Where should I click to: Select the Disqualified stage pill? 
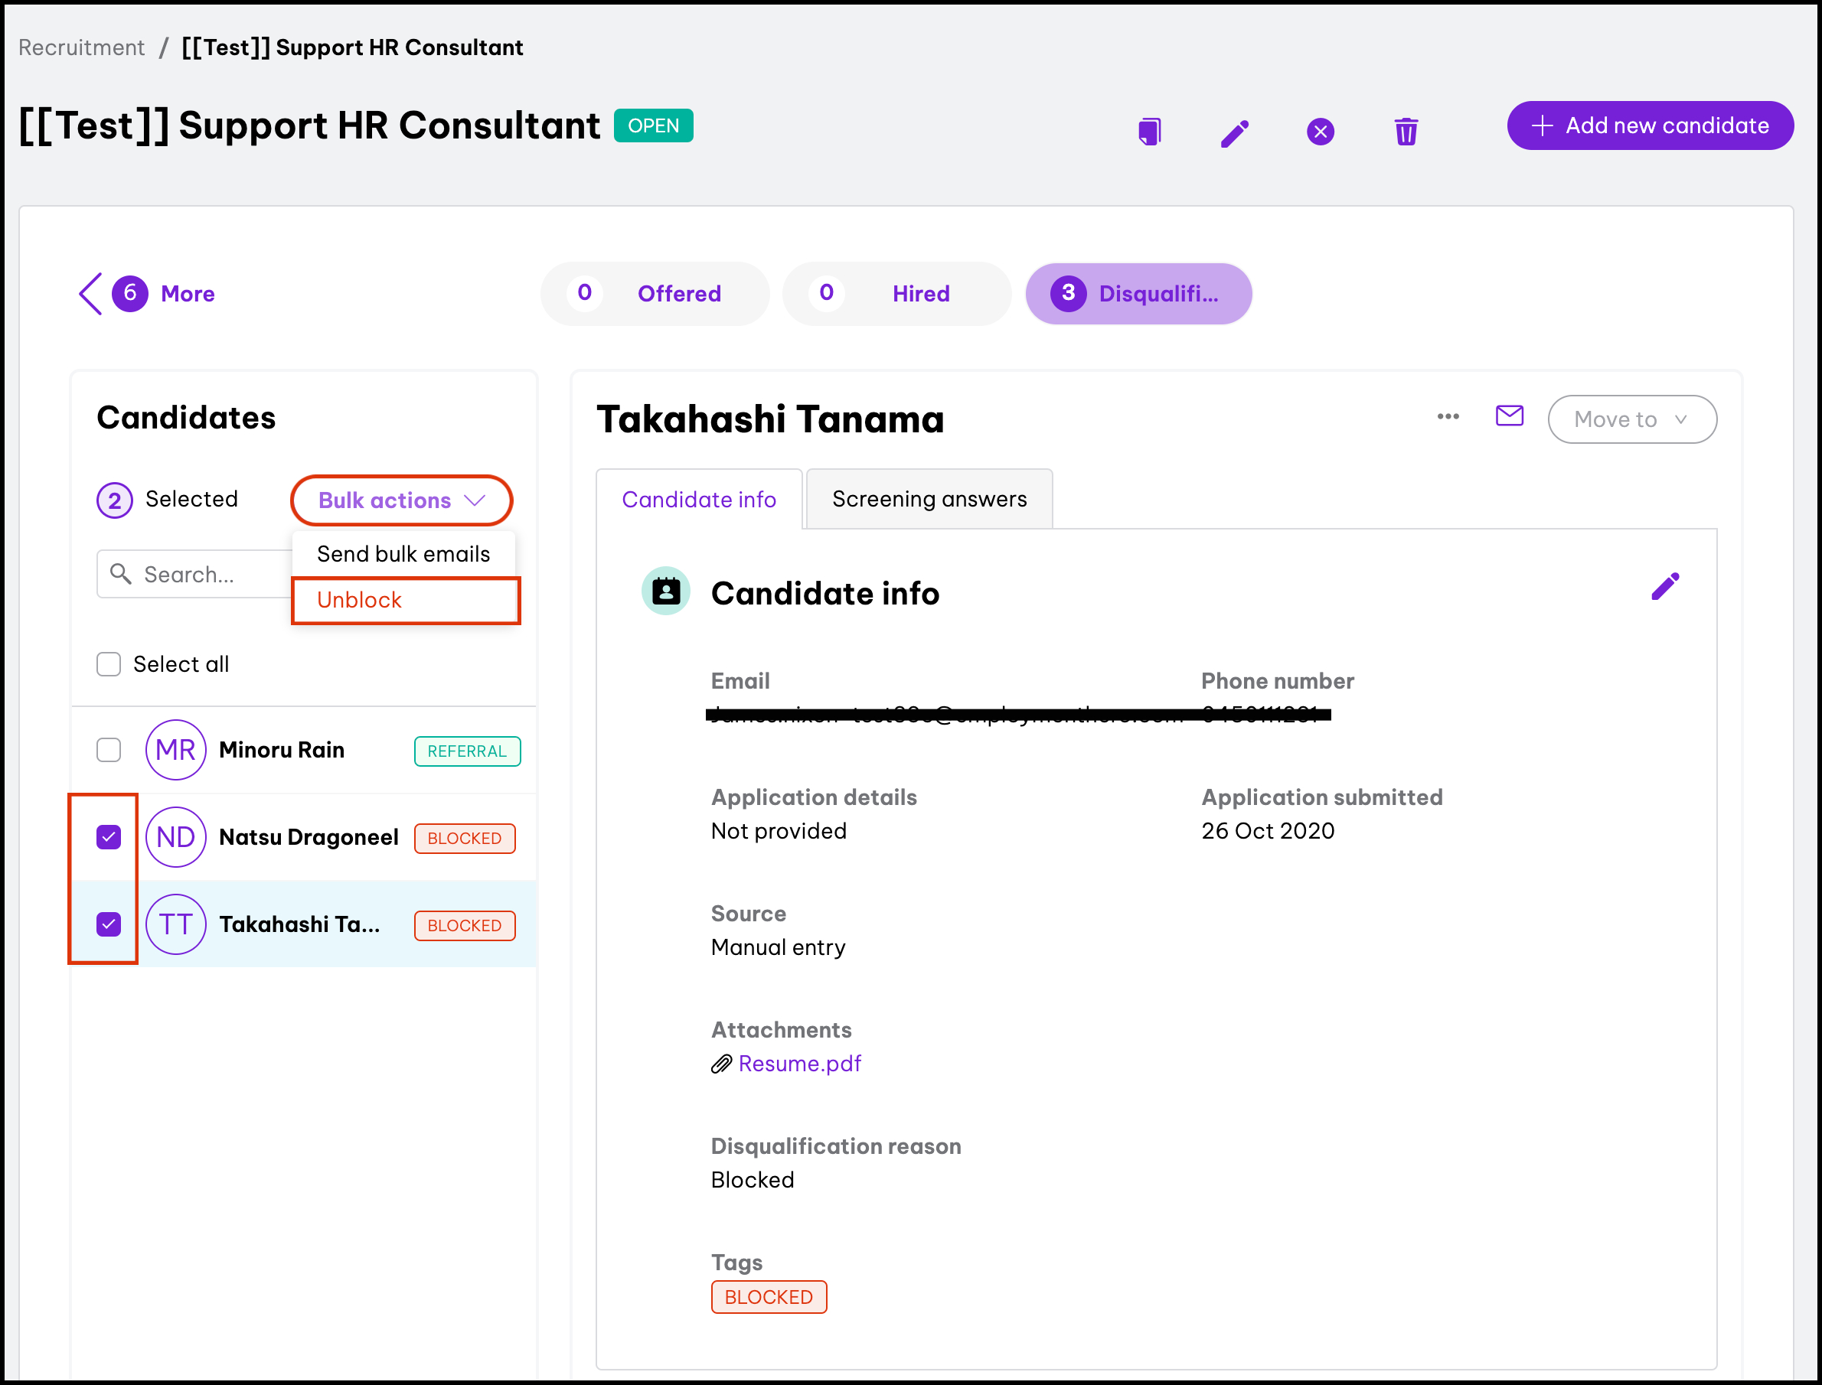1138,294
